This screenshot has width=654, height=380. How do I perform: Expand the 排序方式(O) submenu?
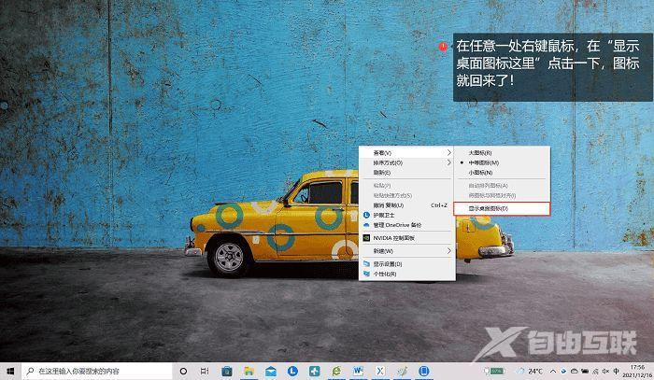[x=406, y=162]
